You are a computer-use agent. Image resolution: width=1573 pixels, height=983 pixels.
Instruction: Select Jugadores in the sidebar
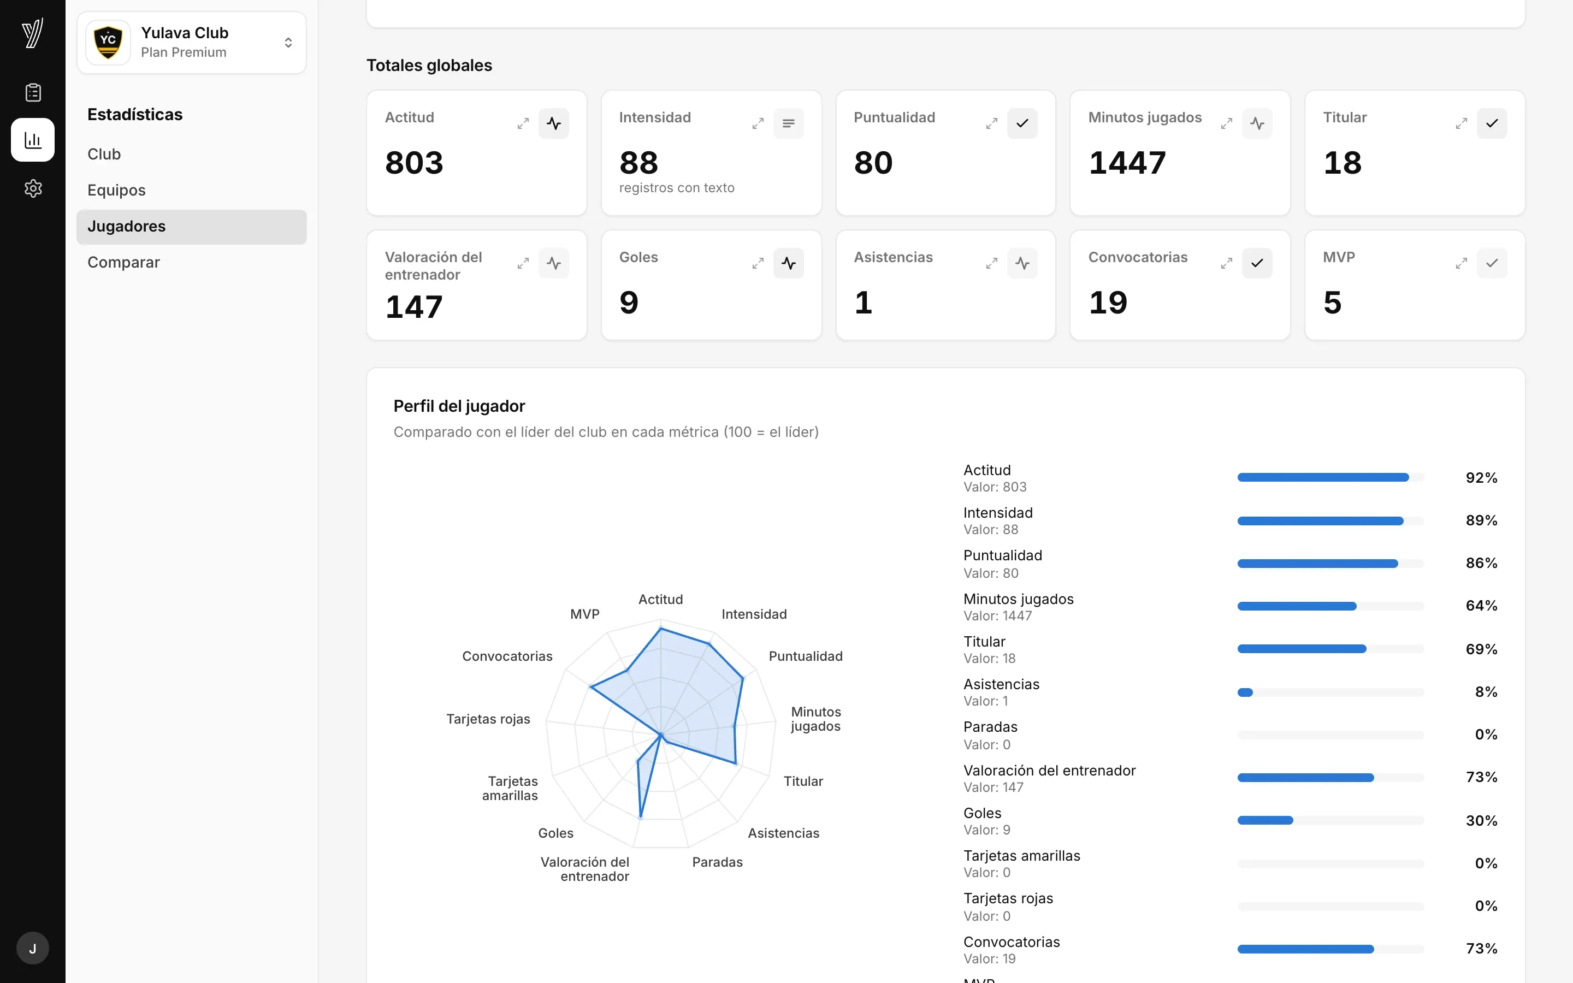[192, 227]
